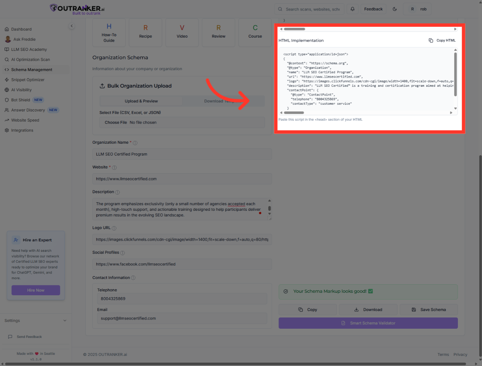
Task: Copy the HTML implementation script
Action: click(442, 40)
